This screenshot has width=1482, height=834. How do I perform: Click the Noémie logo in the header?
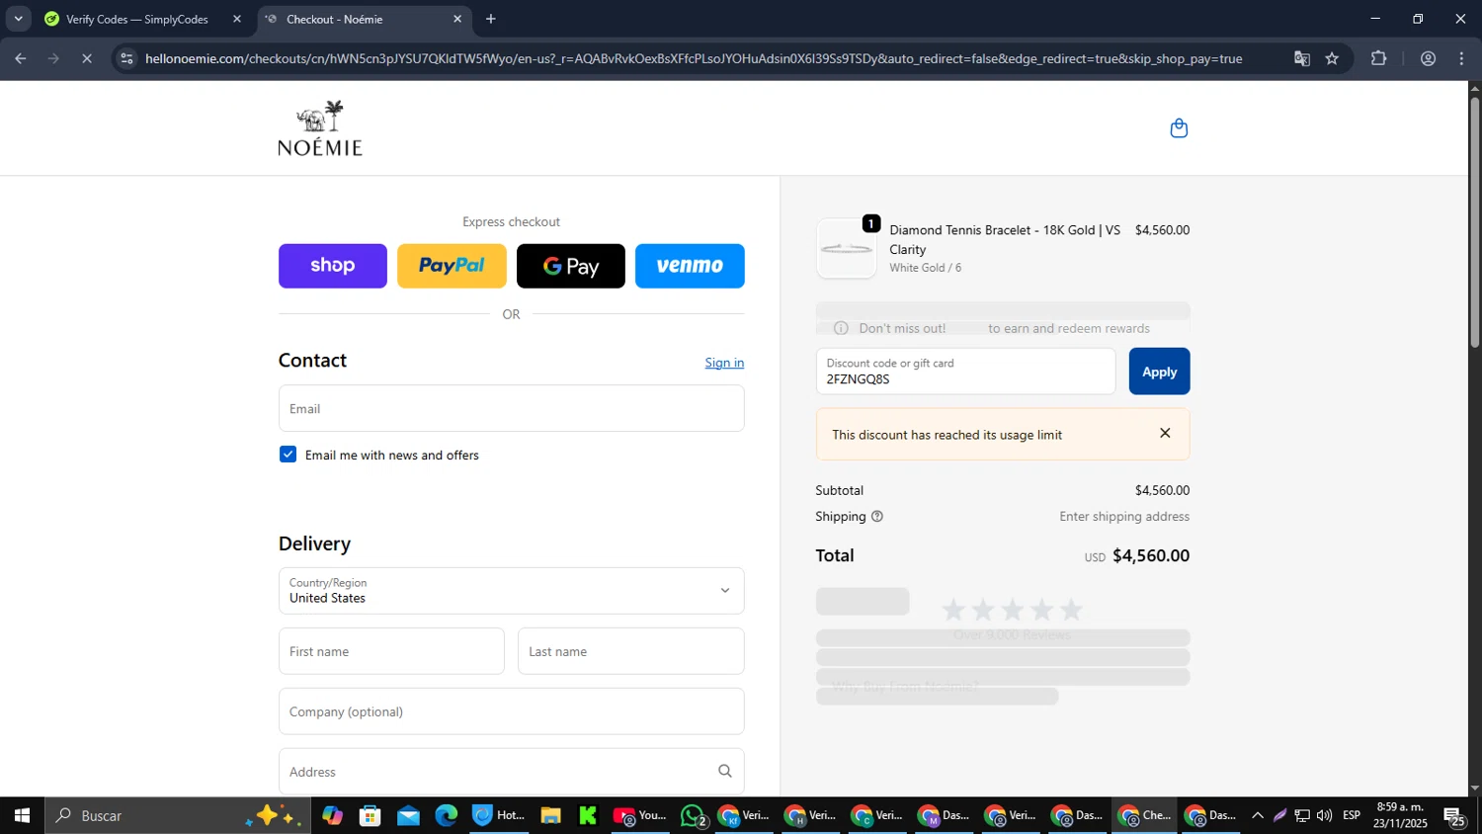click(320, 128)
